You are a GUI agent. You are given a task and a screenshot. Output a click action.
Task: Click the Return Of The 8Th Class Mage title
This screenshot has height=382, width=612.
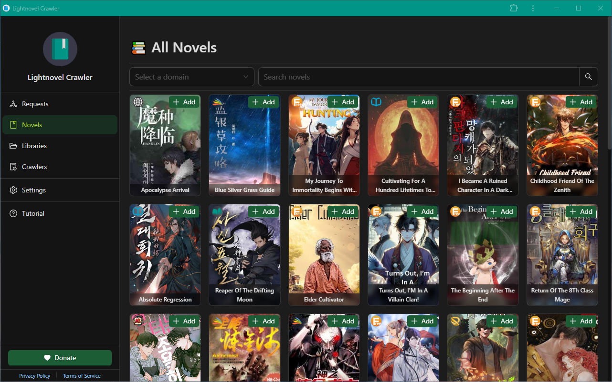562,295
